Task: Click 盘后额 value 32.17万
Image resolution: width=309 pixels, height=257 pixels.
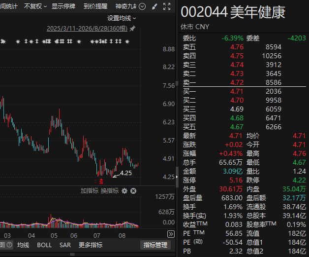Action: coord(294,198)
